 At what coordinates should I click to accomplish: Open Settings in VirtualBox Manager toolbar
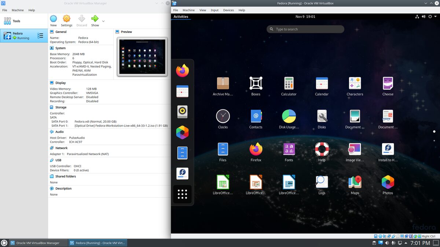[66, 21]
